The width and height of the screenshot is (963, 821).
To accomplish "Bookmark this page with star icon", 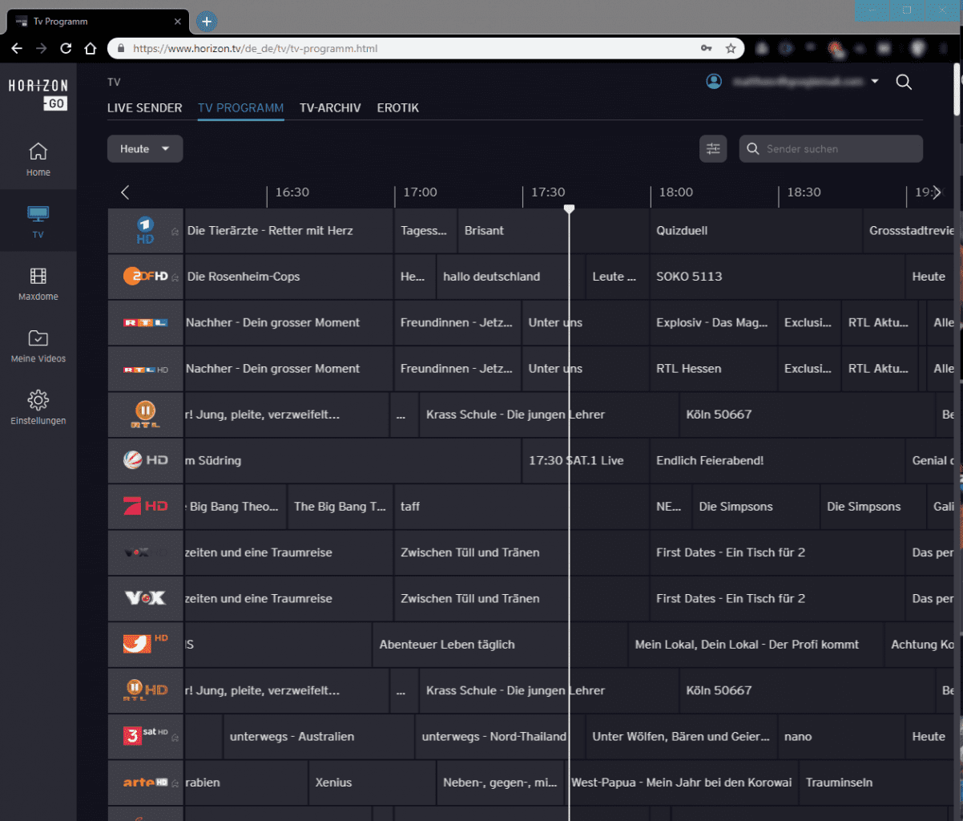I will point(731,48).
